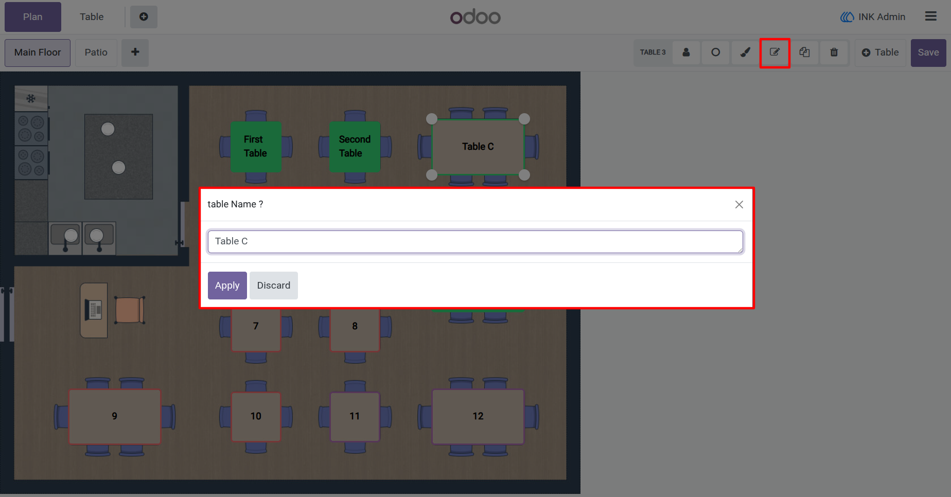
Task: Select table 9 on the floor plan
Action: 115,416
